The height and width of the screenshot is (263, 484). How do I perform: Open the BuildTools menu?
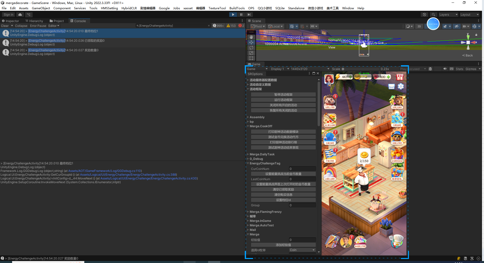[x=237, y=8]
